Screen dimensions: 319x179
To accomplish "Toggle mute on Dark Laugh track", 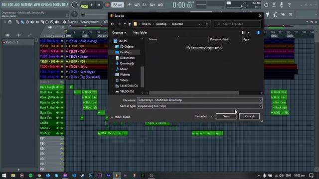I will (62, 87).
